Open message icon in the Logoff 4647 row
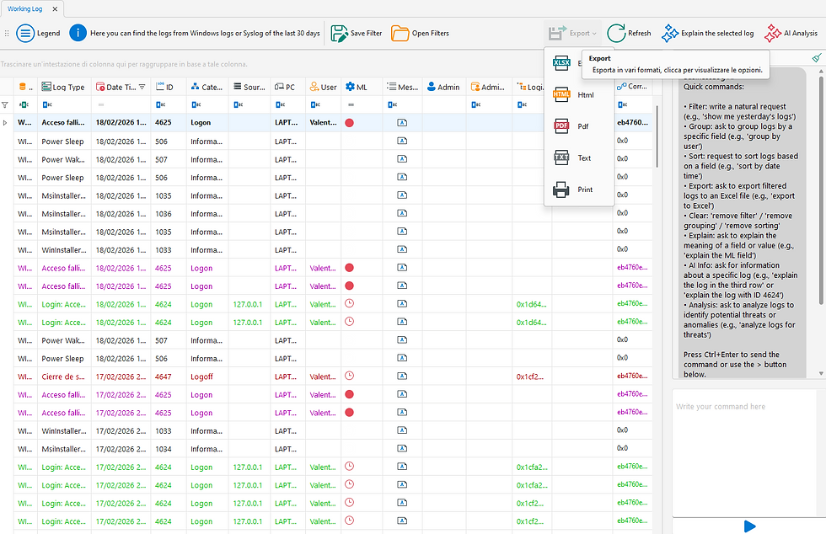 (x=402, y=376)
